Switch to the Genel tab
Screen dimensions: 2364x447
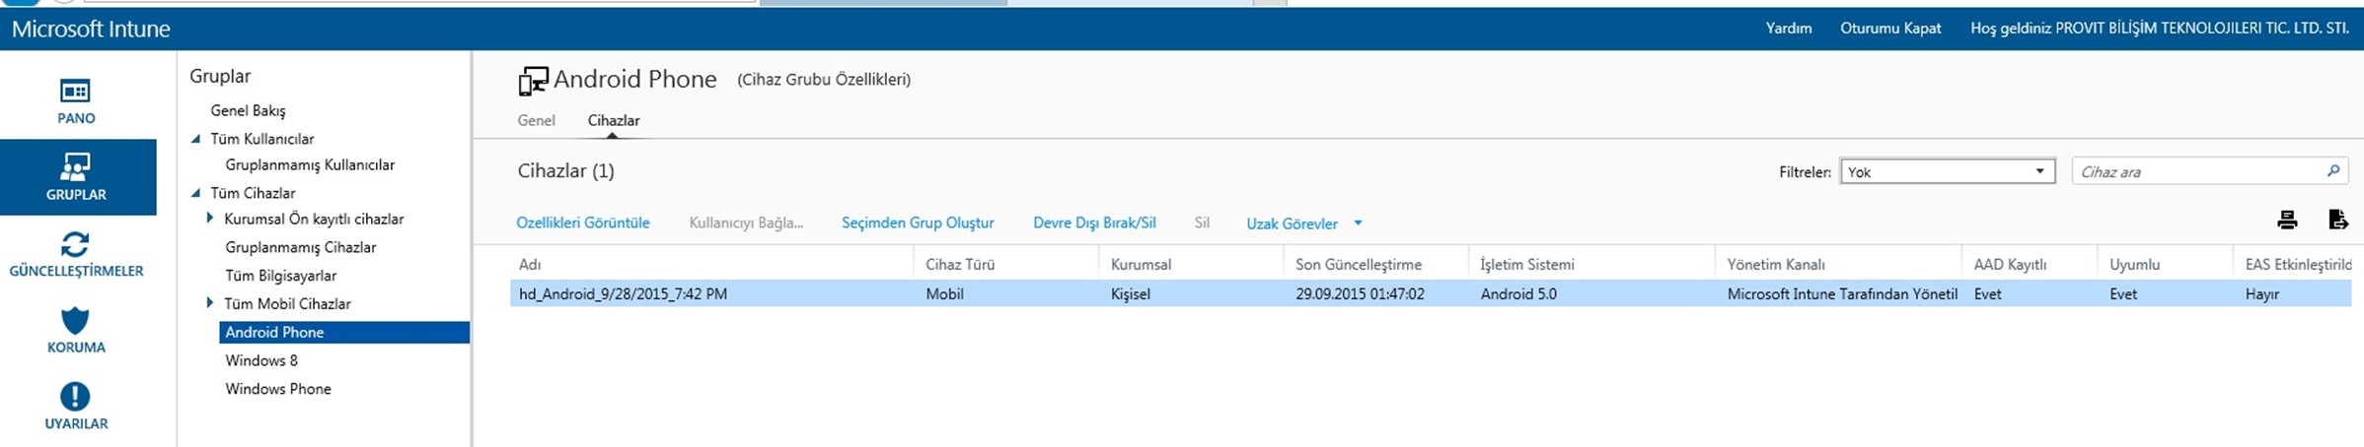[x=536, y=120]
